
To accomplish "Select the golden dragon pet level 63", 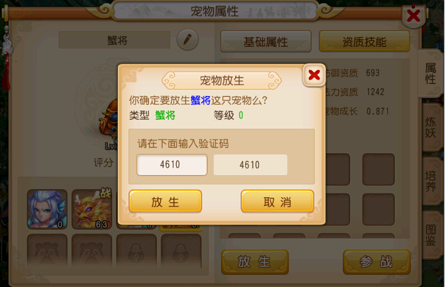I will [x=92, y=209].
